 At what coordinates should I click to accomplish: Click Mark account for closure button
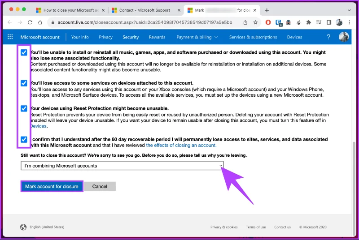coord(52,186)
